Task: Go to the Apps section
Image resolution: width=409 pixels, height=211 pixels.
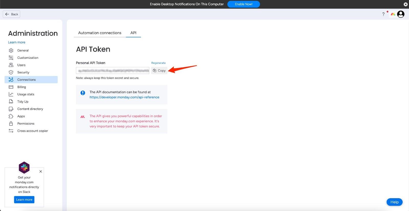Action: tap(31, 116)
